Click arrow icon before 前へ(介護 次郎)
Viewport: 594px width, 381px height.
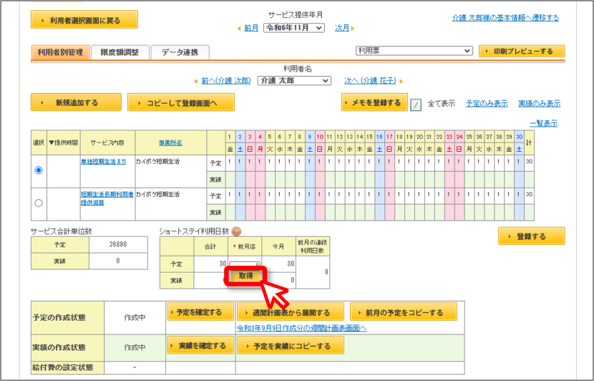(196, 81)
